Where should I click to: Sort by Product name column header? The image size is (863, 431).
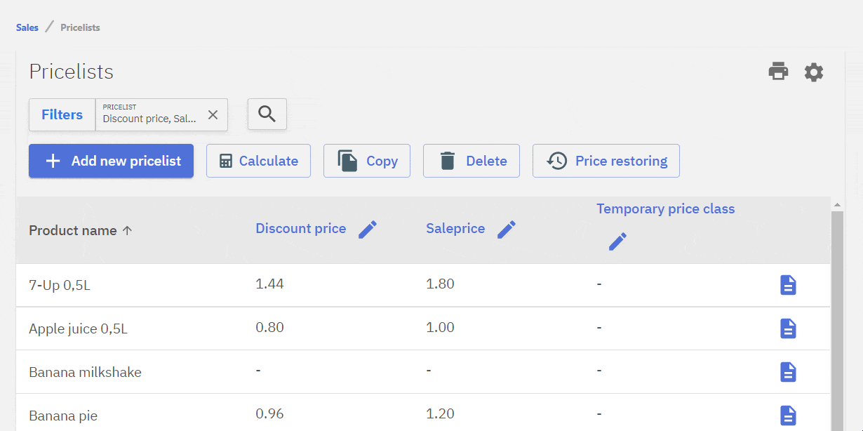[73, 230]
